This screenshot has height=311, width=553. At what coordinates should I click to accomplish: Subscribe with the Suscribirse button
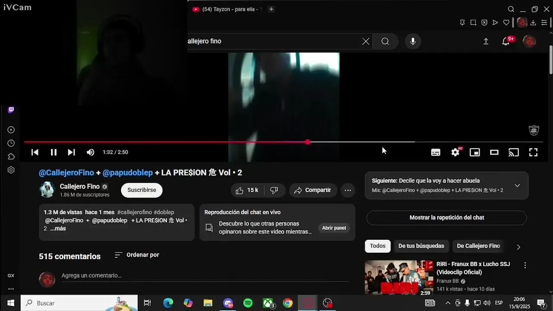pos(142,190)
